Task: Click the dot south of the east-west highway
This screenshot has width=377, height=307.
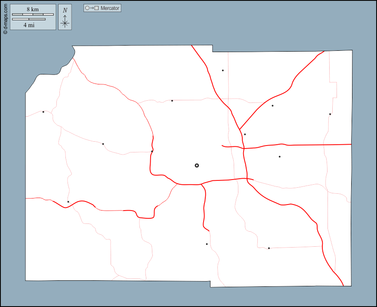Action: point(279,157)
